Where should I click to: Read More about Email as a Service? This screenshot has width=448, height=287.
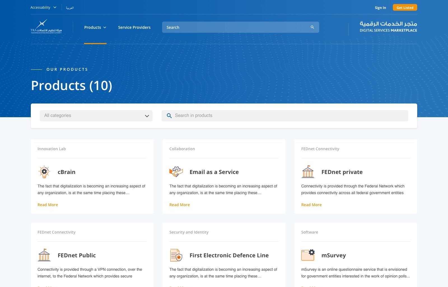coord(179,205)
